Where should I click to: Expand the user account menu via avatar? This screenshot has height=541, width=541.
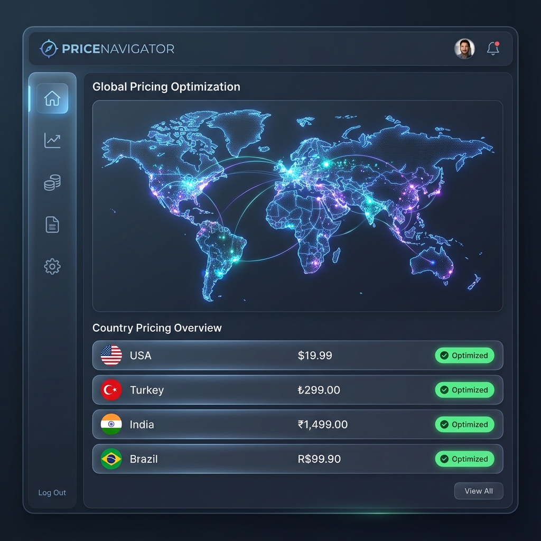click(465, 48)
